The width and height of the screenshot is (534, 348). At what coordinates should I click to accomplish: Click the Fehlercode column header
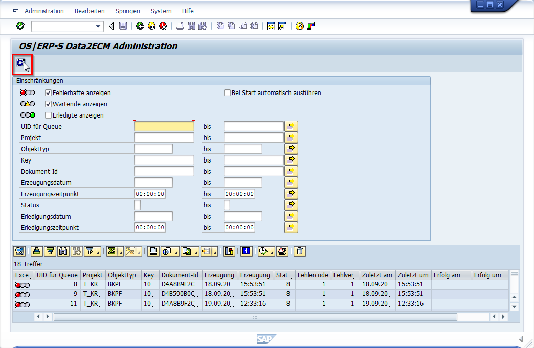coord(313,275)
